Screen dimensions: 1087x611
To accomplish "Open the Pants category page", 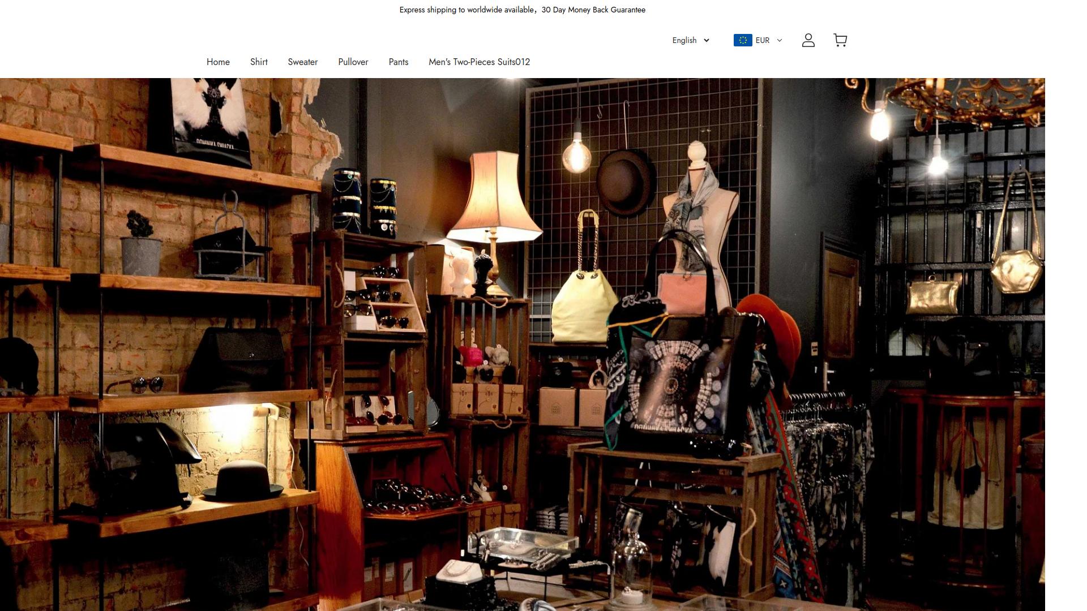I will pos(398,62).
